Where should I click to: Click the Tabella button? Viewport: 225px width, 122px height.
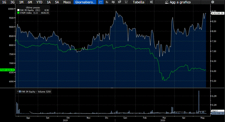[x=139, y=2]
